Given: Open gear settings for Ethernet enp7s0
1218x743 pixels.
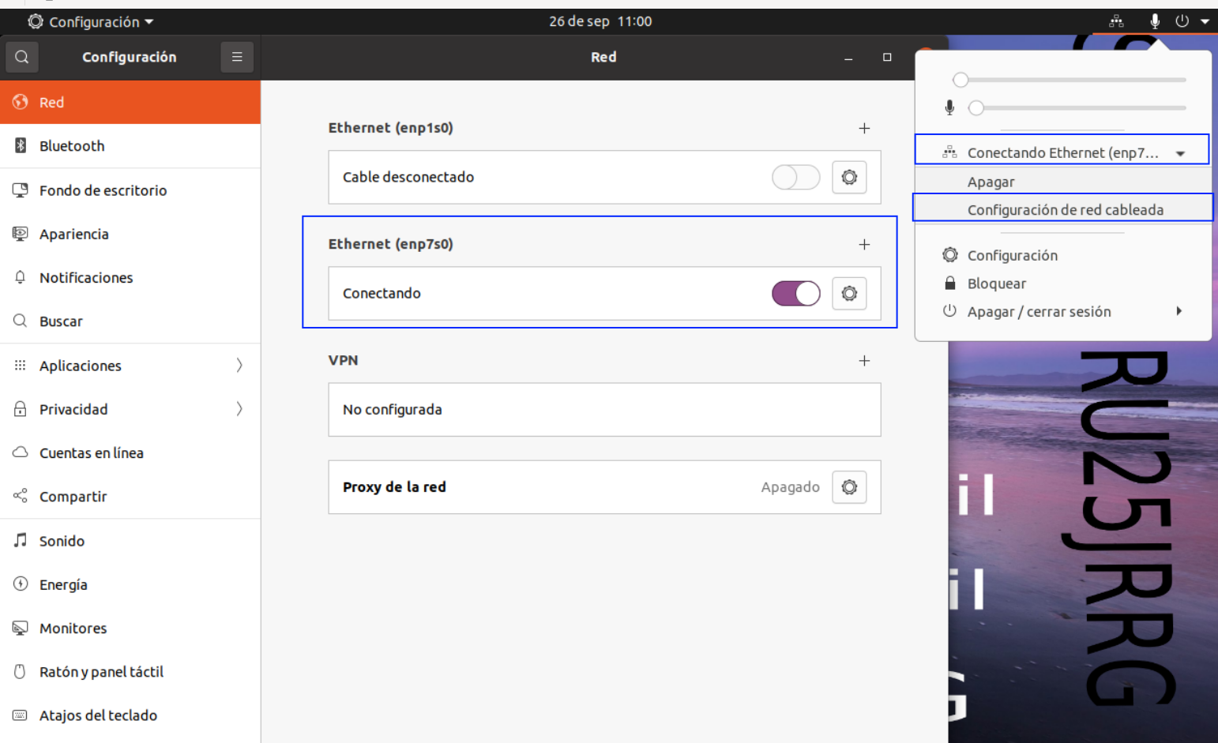Looking at the screenshot, I should pos(849,294).
